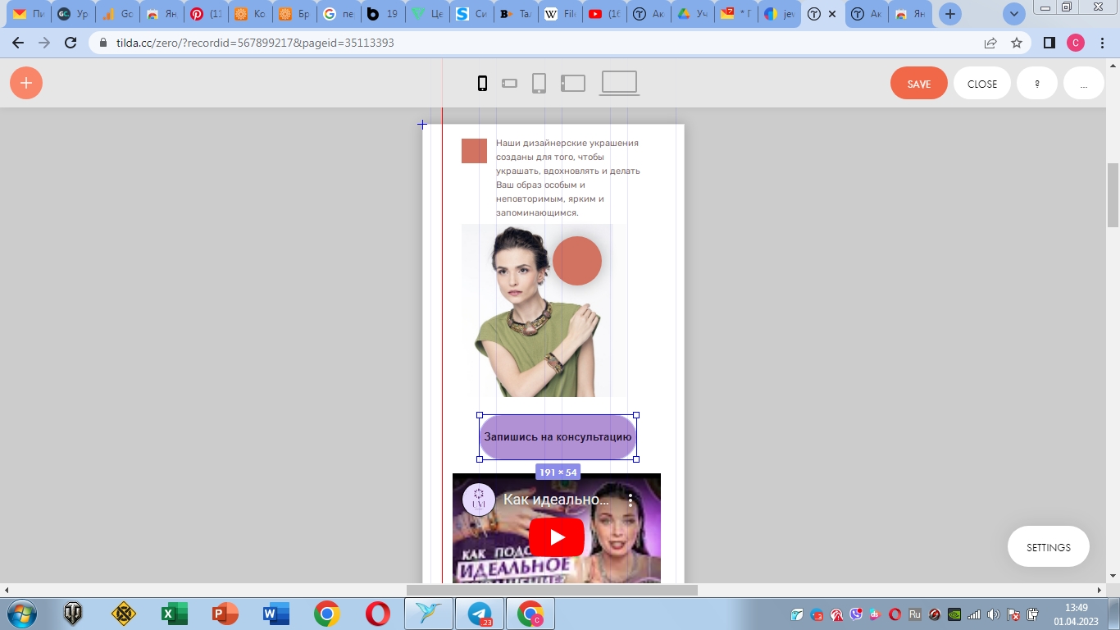Click the YouTube channel avatar on video
This screenshot has width=1120, height=630.
[479, 500]
